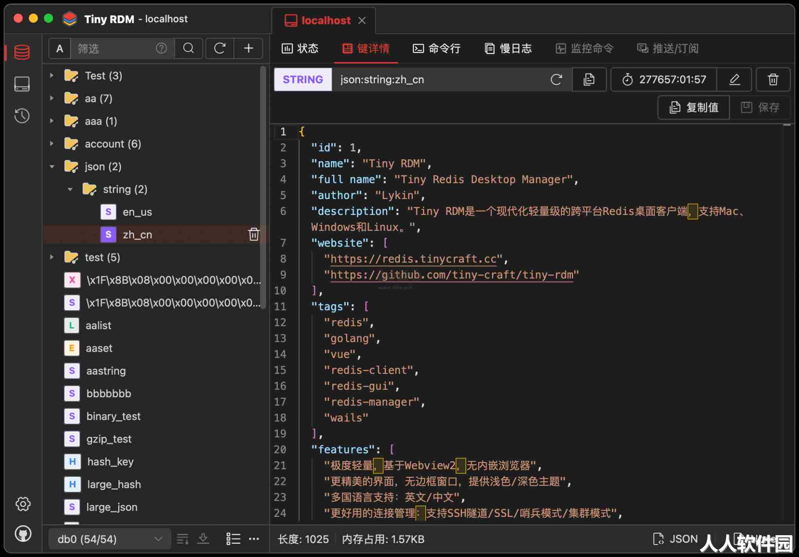Expand the Test (3) folder

pyautogui.click(x=51, y=76)
